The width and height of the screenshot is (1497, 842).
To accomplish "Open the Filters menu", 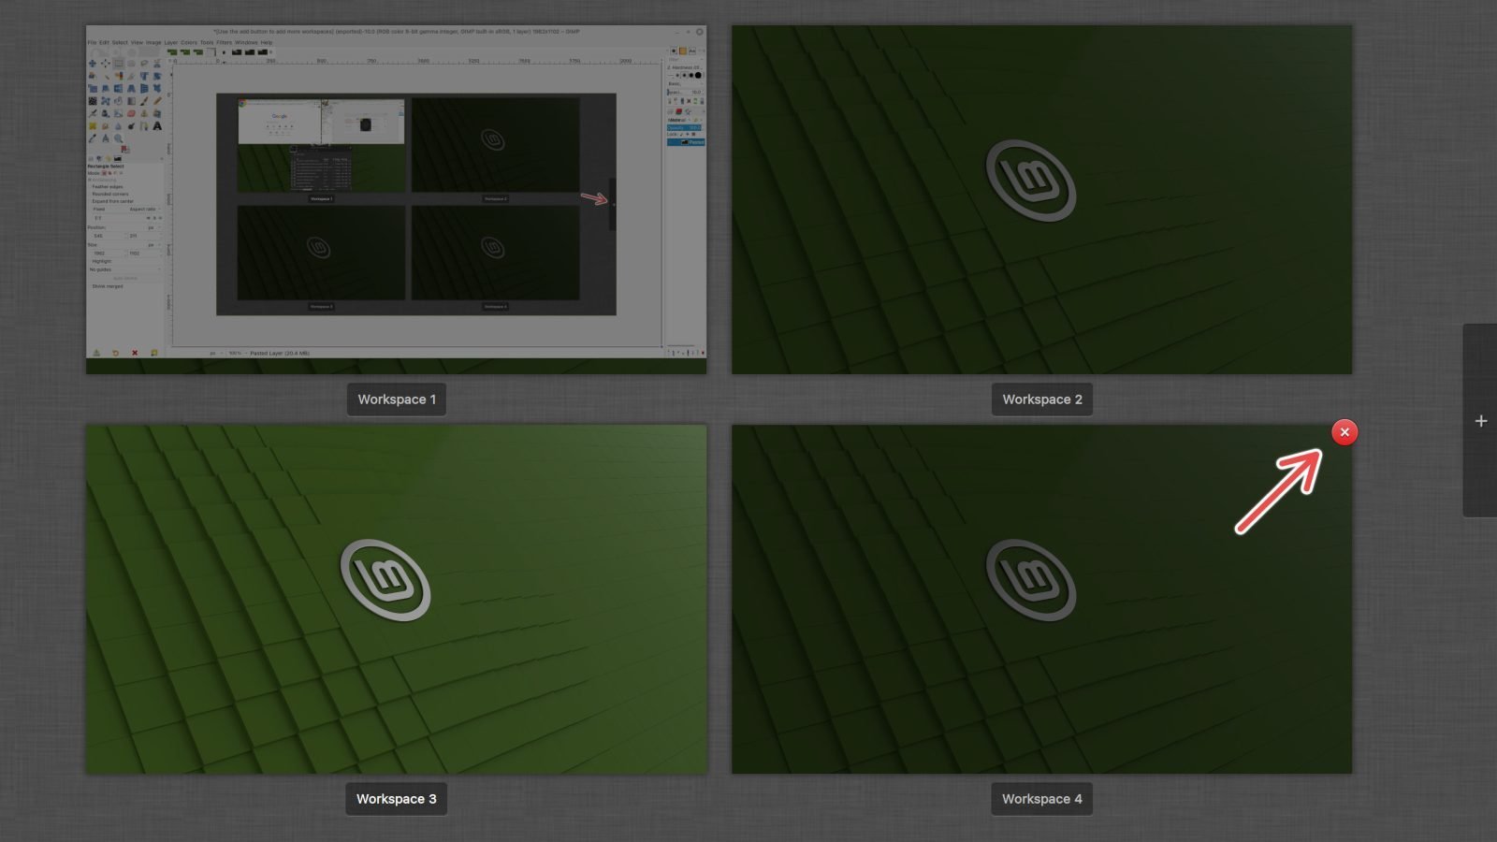I will click(223, 42).
